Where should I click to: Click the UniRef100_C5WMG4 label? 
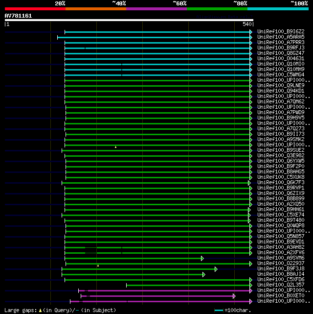tap(281, 74)
